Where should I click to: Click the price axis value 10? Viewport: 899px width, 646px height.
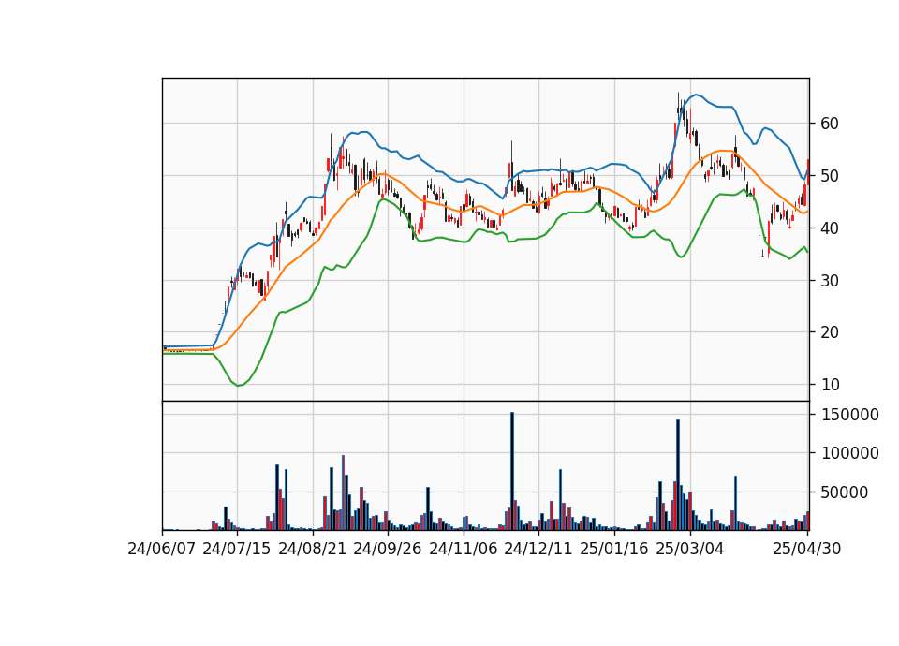click(x=830, y=385)
